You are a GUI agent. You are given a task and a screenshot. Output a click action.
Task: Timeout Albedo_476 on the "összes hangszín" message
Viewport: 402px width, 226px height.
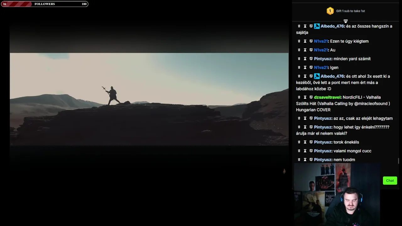tap(305, 26)
